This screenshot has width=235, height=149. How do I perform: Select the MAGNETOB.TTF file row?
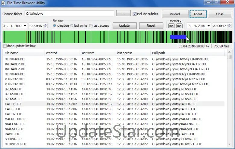coord(114,119)
